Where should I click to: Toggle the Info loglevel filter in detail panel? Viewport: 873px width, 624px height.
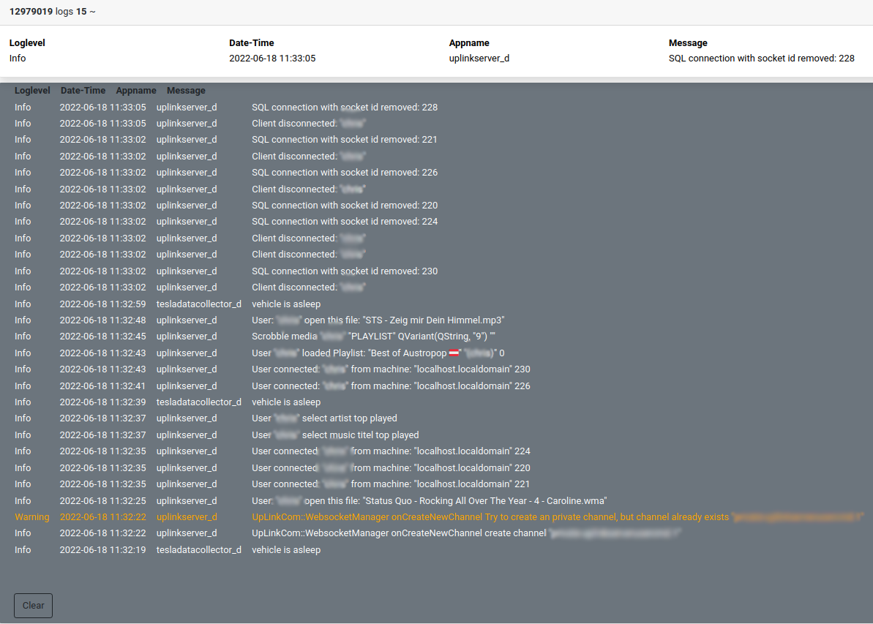click(x=17, y=58)
